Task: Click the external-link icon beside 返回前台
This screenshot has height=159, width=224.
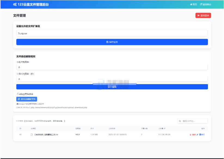Action: tap(201, 4)
